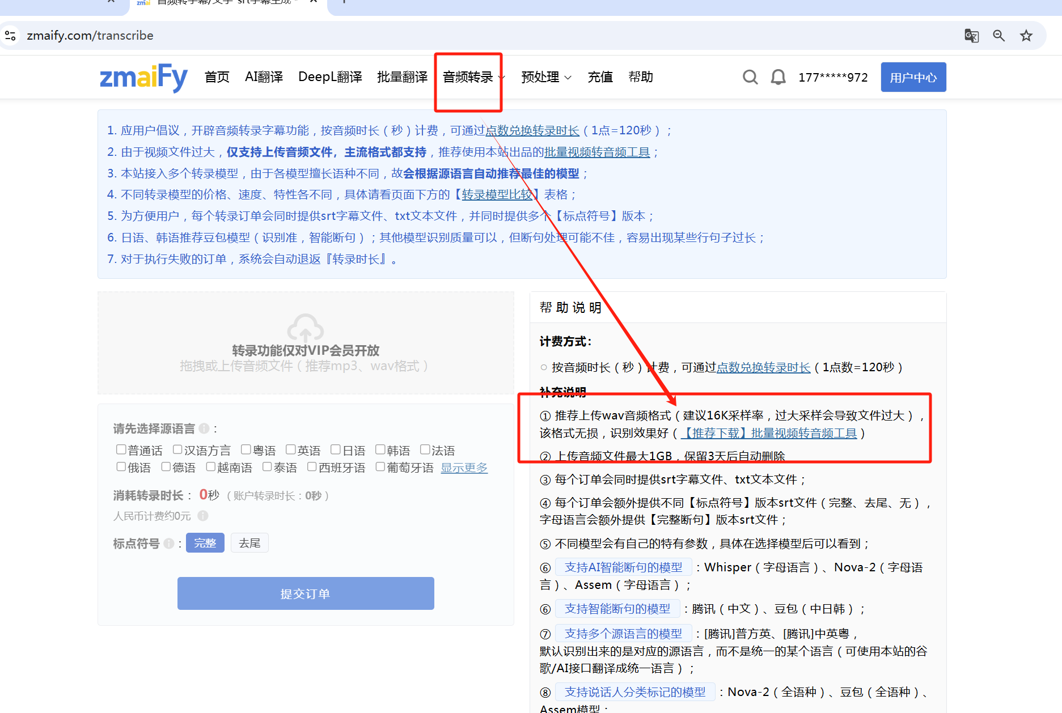The image size is (1062, 713).
Task: Click the 支持多个源语言的模型 tag
Action: click(x=623, y=634)
